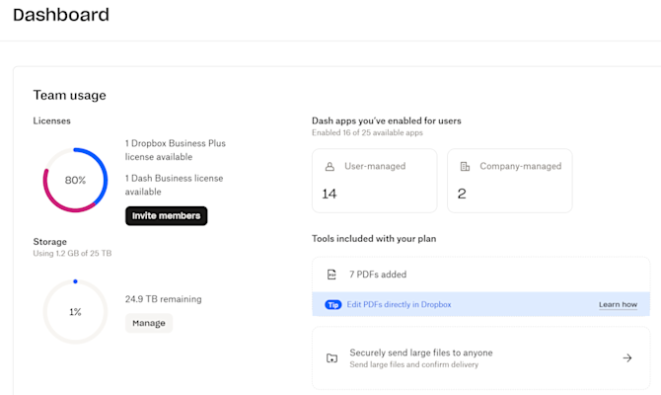Viewport: 661px width, 395px height.
Task: Click the arrow on Securely send large files
Action: [x=627, y=357]
